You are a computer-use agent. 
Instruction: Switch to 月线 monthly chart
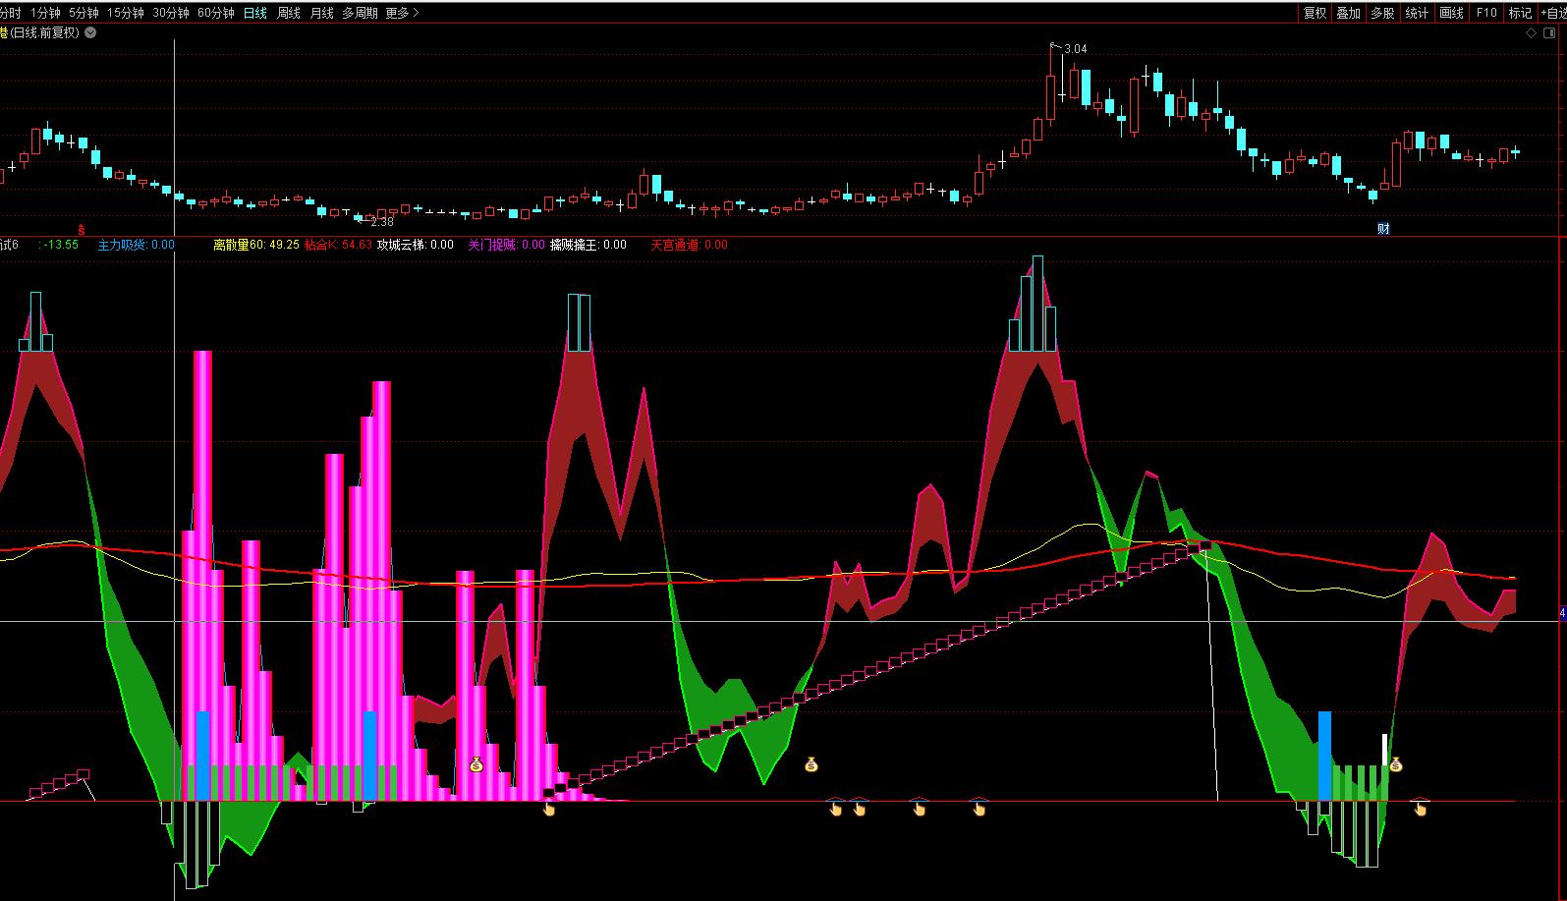(322, 13)
